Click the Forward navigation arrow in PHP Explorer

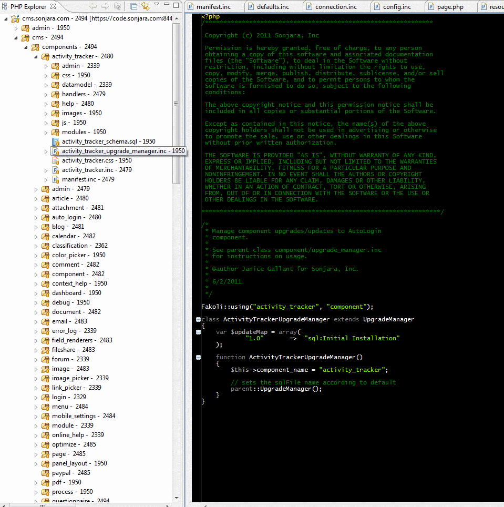[105, 7]
